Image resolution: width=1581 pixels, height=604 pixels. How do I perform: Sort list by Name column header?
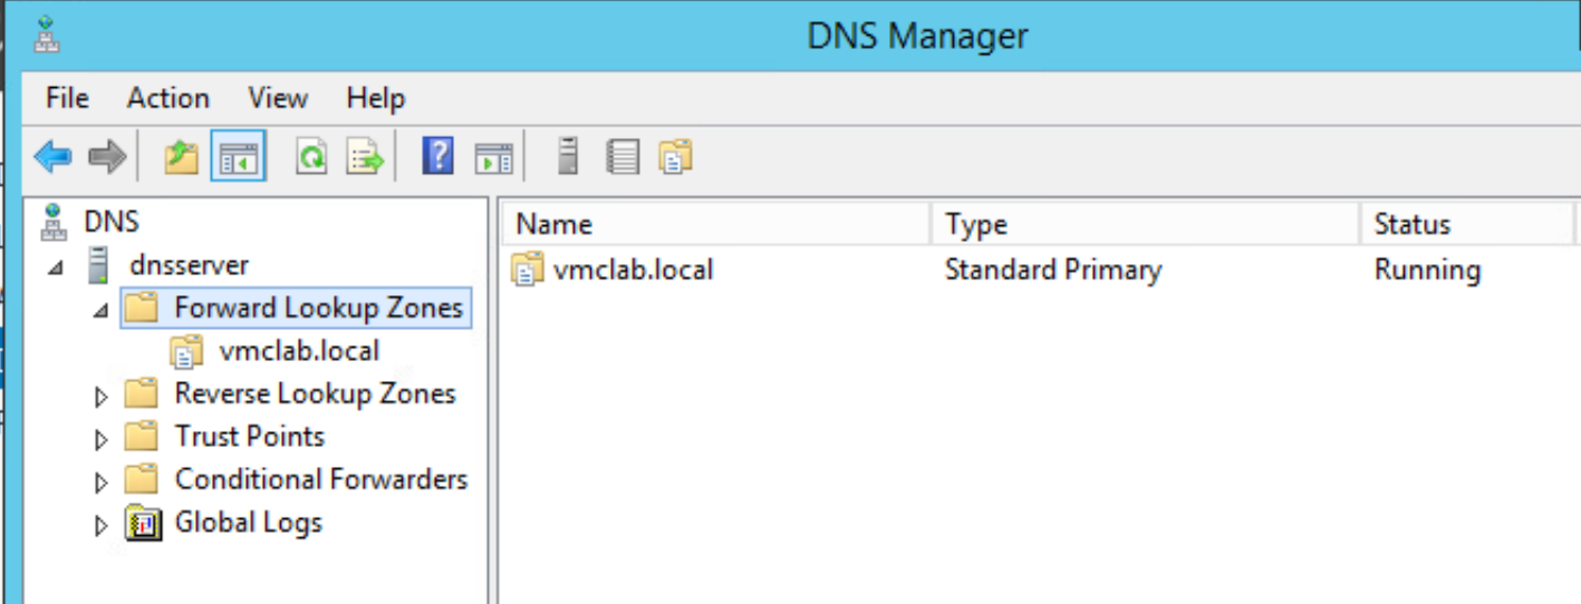click(x=716, y=224)
